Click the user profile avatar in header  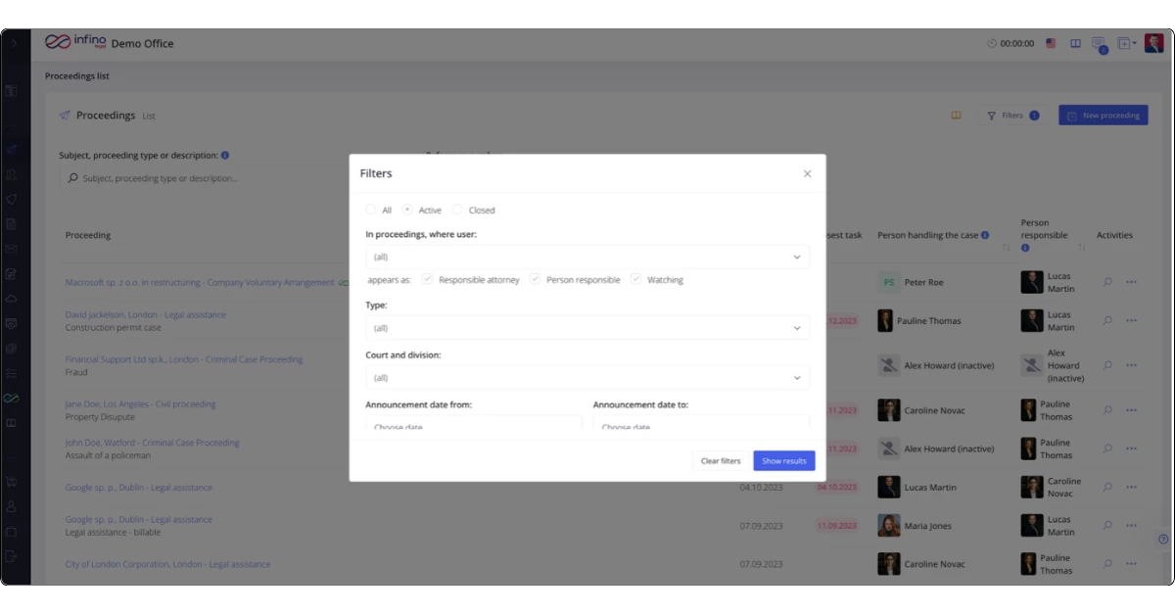[1153, 43]
